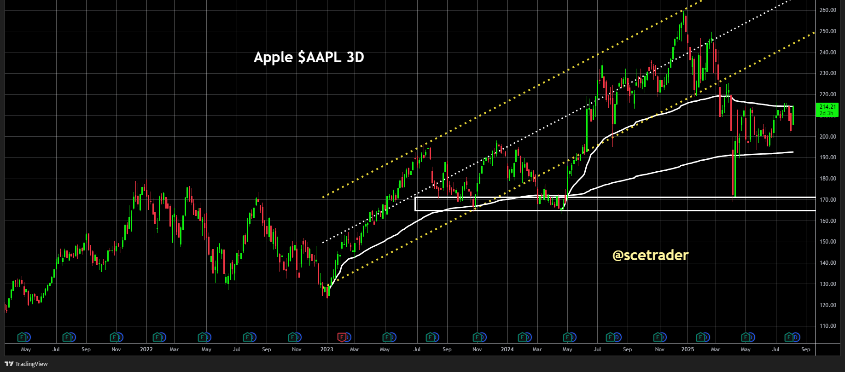Image resolution: width=845 pixels, height=372 pixels.
Task: Click the 2025 year label on time axis
Action: [688, 349]
